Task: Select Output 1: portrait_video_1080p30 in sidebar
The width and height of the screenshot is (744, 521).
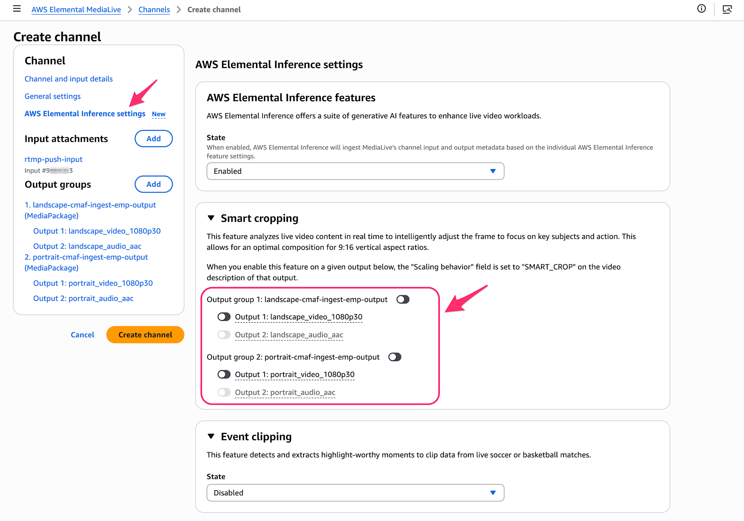Action: (x=93, y=283)
